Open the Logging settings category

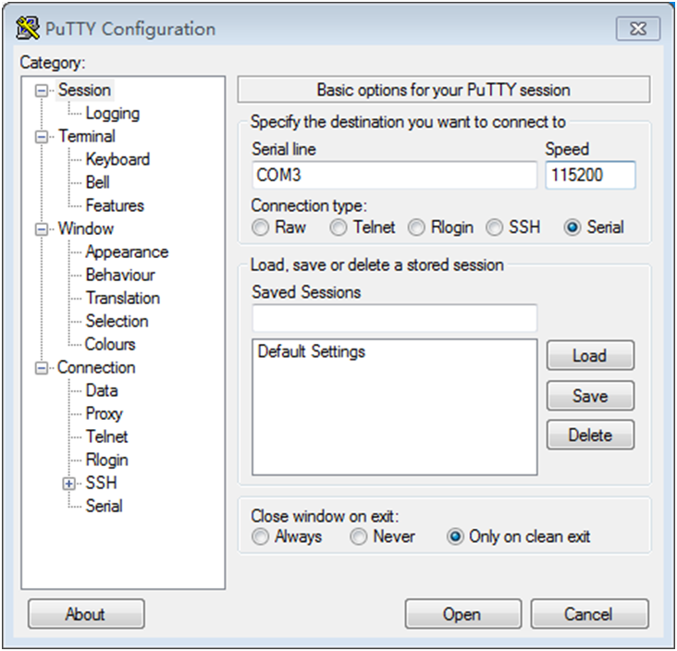coord(112,114)
